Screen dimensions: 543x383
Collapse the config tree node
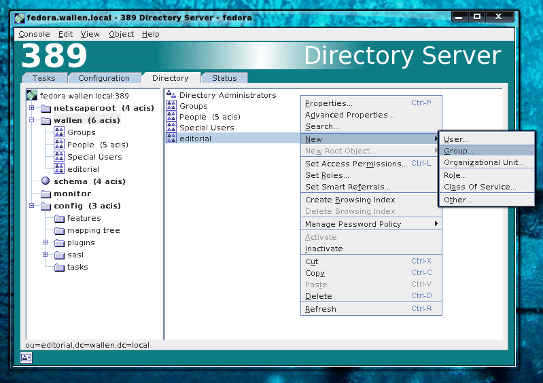tap(31, 205)
